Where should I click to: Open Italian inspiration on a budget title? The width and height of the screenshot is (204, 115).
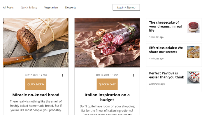[x=107, y=97]
